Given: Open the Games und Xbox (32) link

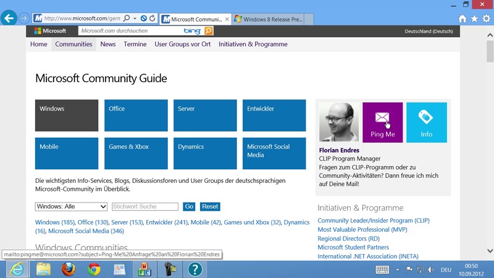Looking at the screenshot, I should pyautogui.click(x=252, y=222).
